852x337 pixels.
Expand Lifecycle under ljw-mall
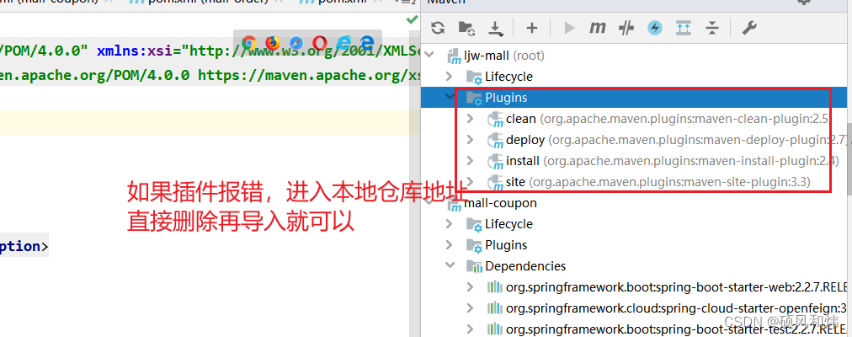(x=450, y=76)
